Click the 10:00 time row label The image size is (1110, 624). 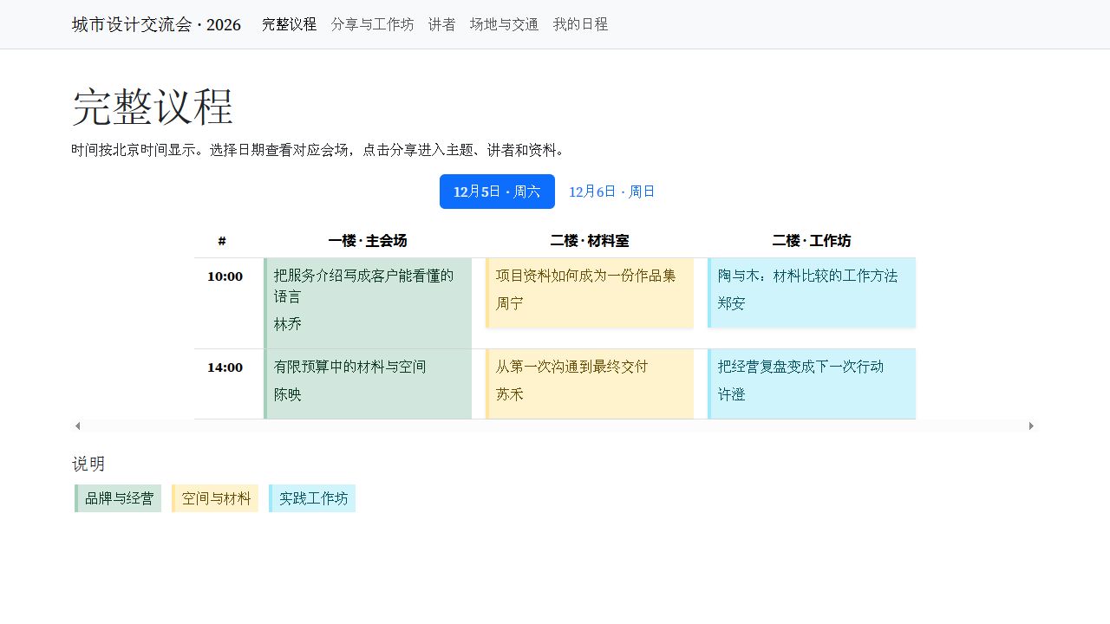(x=225, y=276)
